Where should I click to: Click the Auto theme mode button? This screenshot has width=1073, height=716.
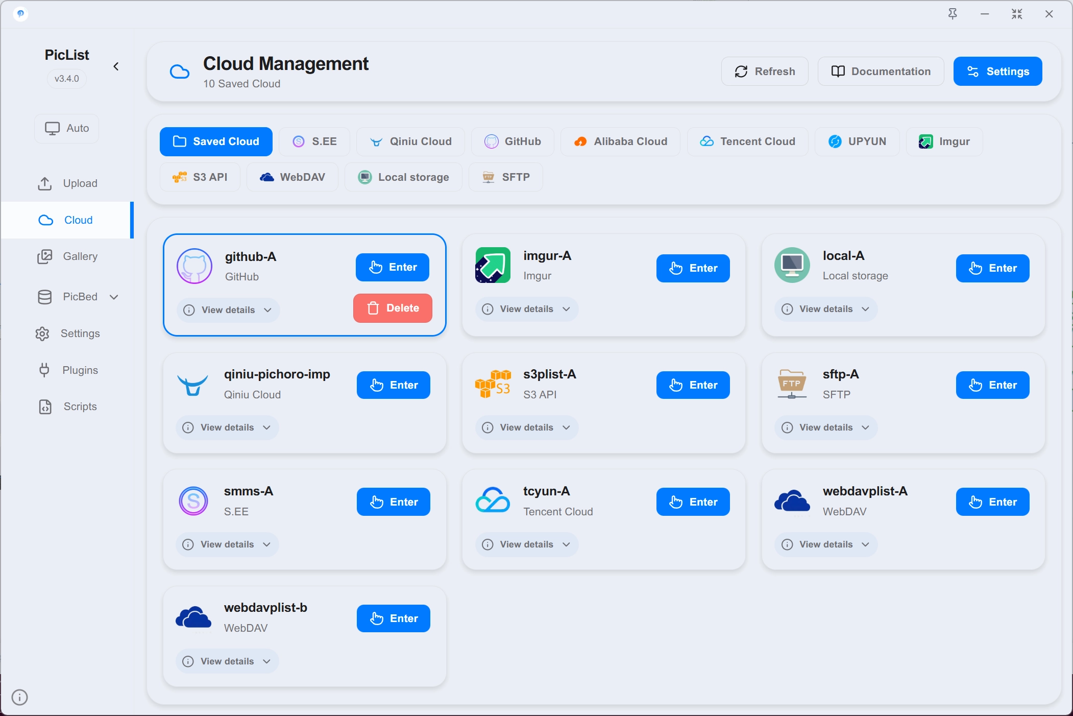(67, 128)
